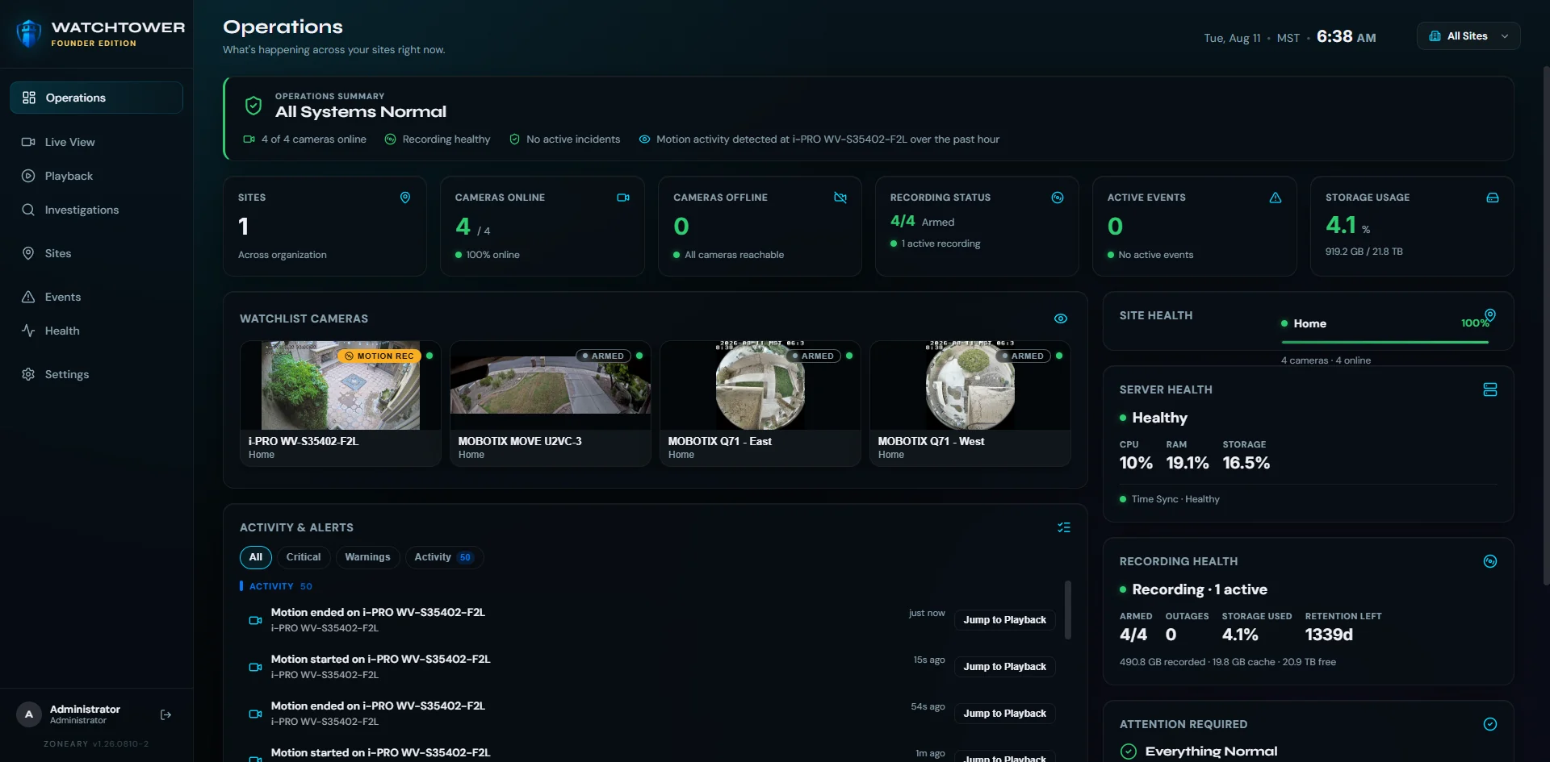Open the i-PRO WV-S35402-F2L camera thumbnail
The height and width of the screenshot is (762, 1550).
[341, 385]
